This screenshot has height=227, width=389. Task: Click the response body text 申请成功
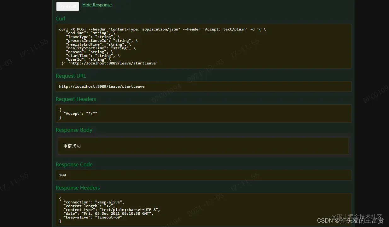[72, 146]
